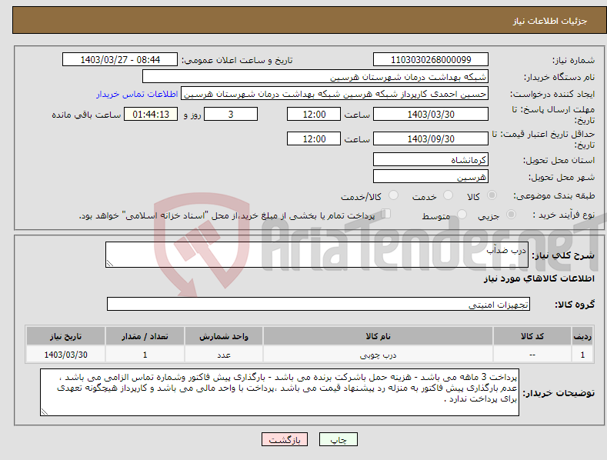Screen dimensions: 607x460
Task: Click the resize handle of buyer notes box
Action: 45,412
